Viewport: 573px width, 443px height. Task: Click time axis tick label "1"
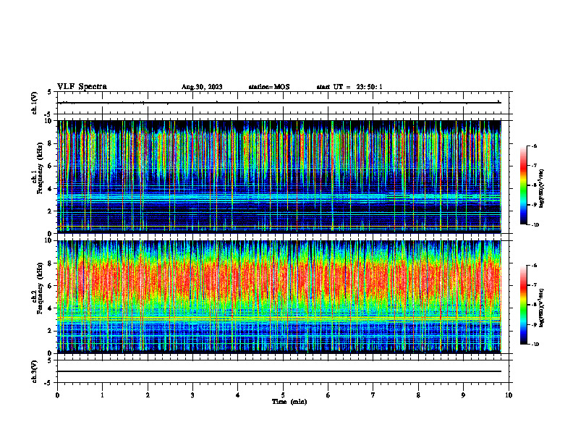click(102, 395)
